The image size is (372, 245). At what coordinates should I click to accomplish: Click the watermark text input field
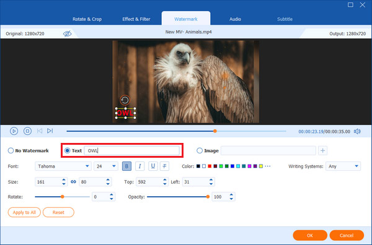[131, 150]
